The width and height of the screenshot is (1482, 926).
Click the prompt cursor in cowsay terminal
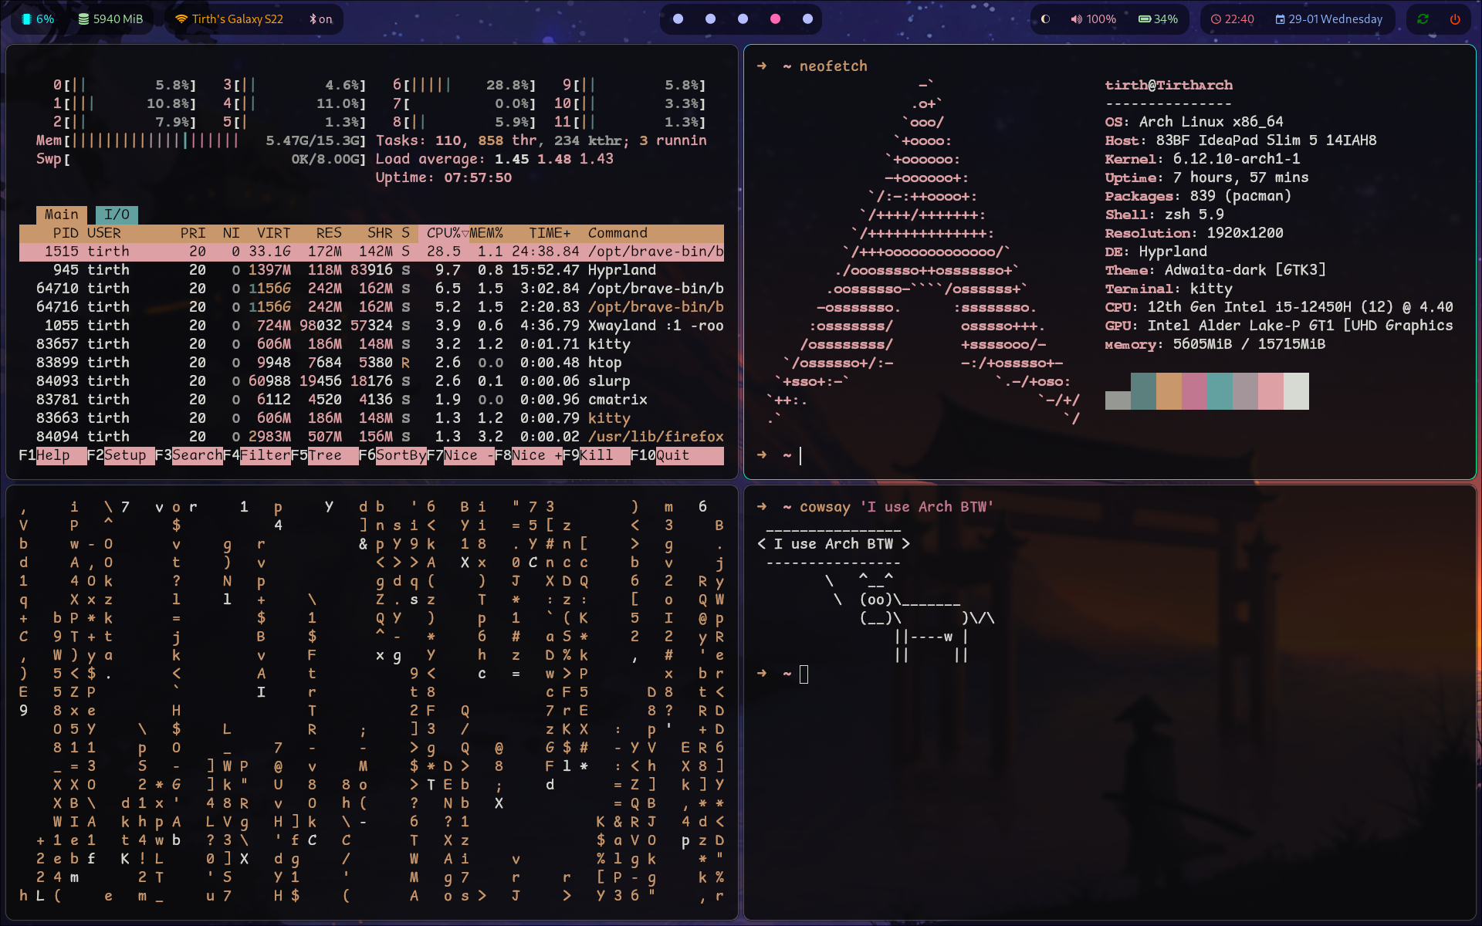[x=804, y=674]
